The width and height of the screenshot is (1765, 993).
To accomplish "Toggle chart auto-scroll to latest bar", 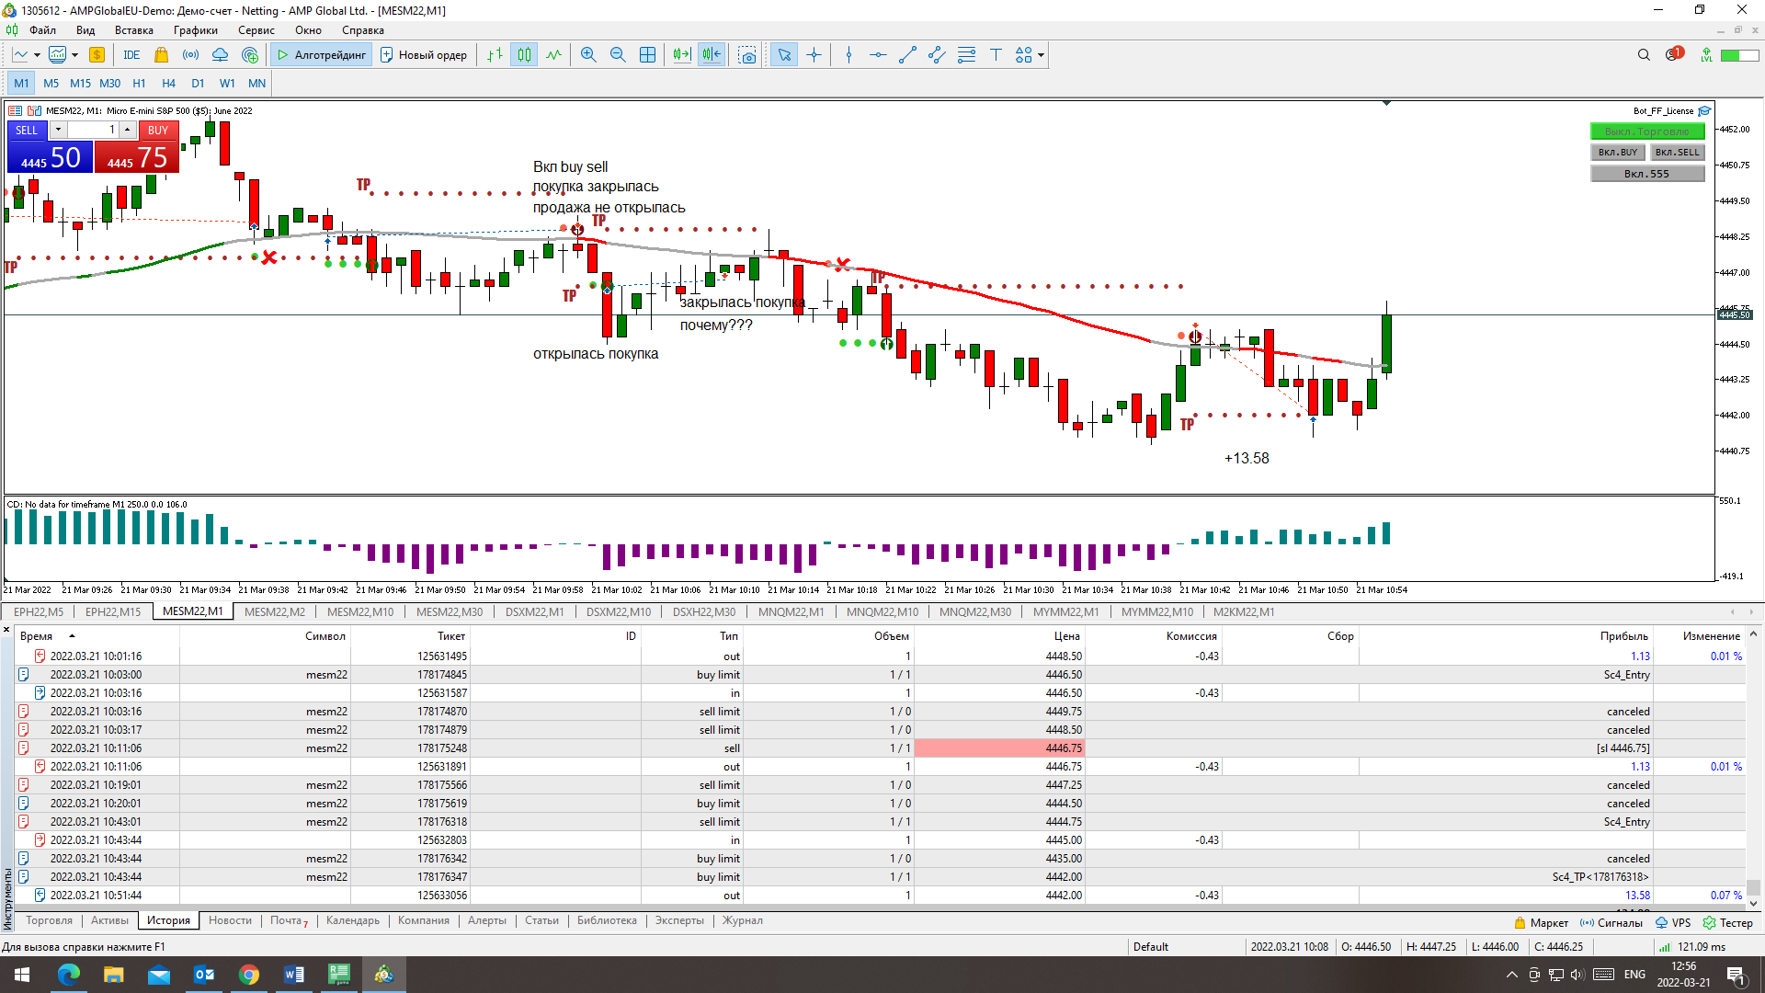I will (x=681, y=55).
